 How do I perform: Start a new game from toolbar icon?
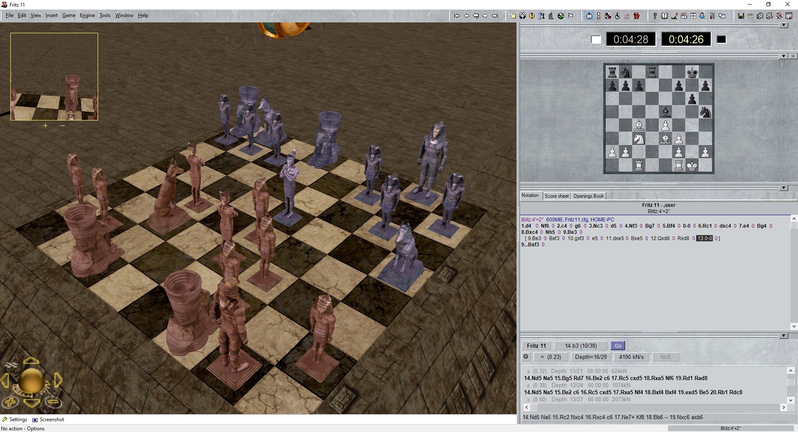[513, 16]
